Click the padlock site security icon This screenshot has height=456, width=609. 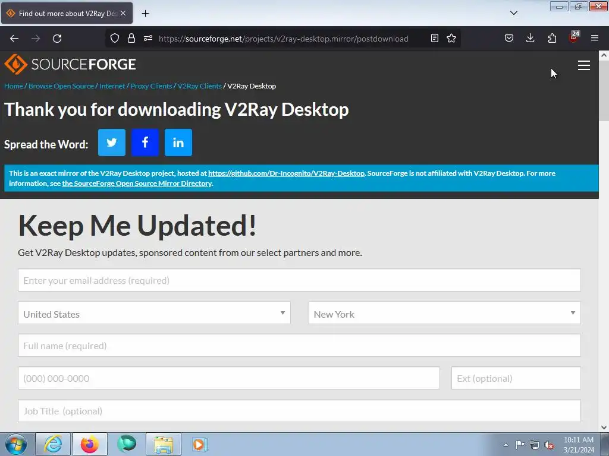click(x=131, y=38)
